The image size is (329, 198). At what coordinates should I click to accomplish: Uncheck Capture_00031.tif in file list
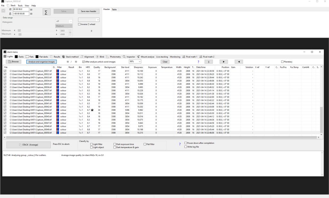click(x=5, y=71)
